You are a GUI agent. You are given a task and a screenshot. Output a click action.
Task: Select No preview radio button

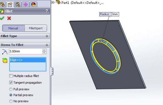pos(11,101)
